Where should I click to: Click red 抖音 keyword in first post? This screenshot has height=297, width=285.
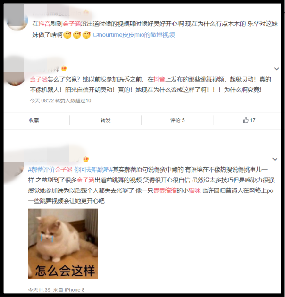tap(44, 24)
